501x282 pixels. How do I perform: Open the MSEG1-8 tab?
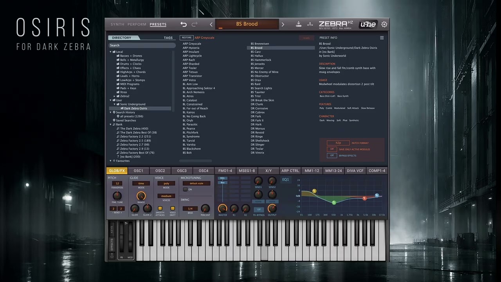click(x=247, y=171)
